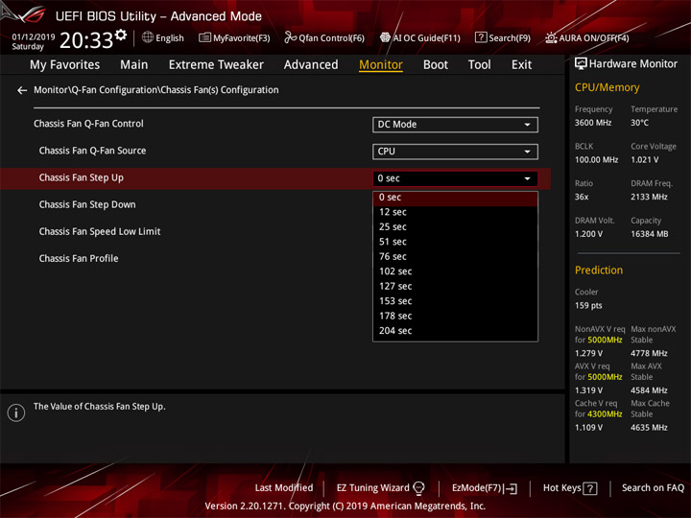Select the Monitor tab

tap(381, 65)
